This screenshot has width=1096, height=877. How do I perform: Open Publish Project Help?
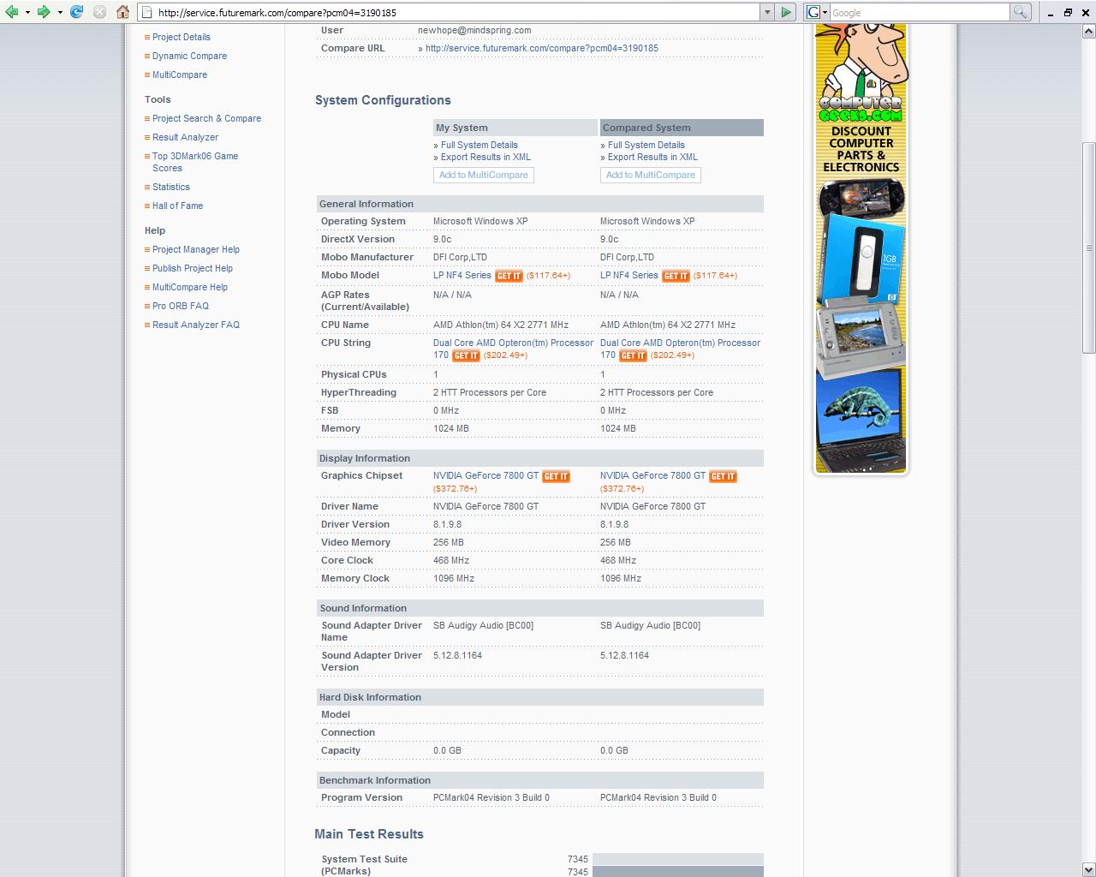[x=193, y=268]
